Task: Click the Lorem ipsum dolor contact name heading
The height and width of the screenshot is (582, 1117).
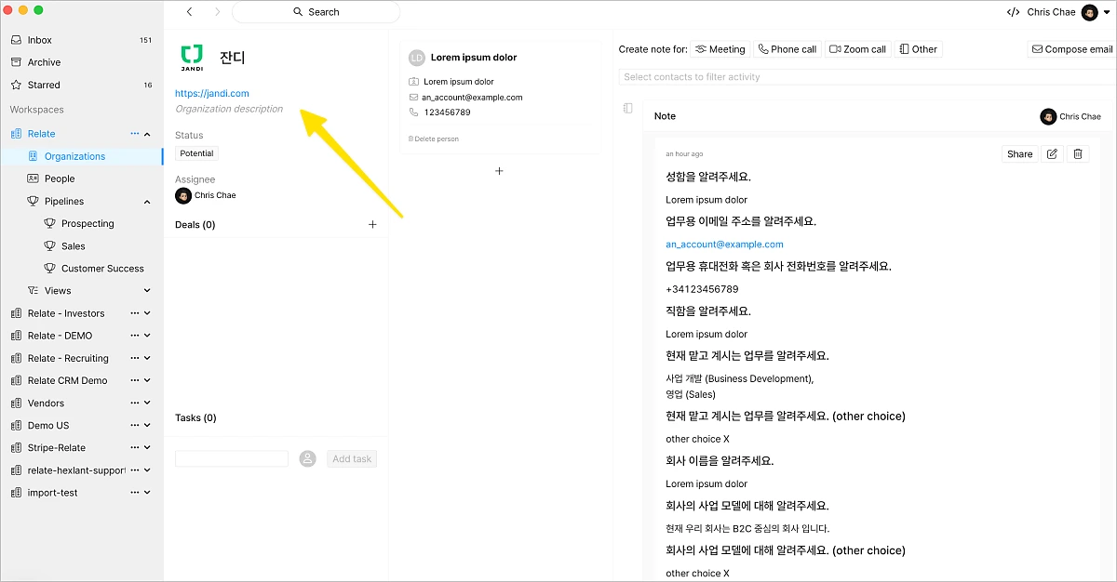Action: coord(474,58)
